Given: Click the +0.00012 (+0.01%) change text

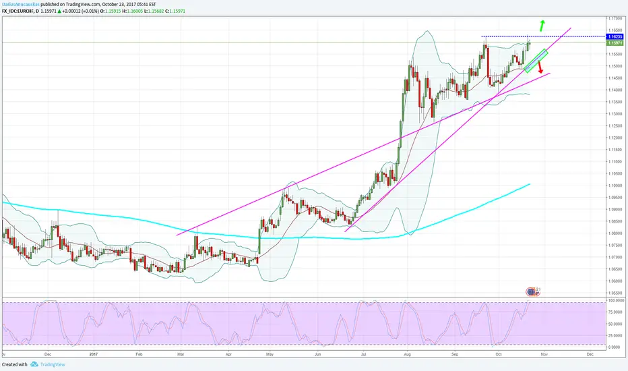Looking at the screenshot, I should click(x=80, y=11).
